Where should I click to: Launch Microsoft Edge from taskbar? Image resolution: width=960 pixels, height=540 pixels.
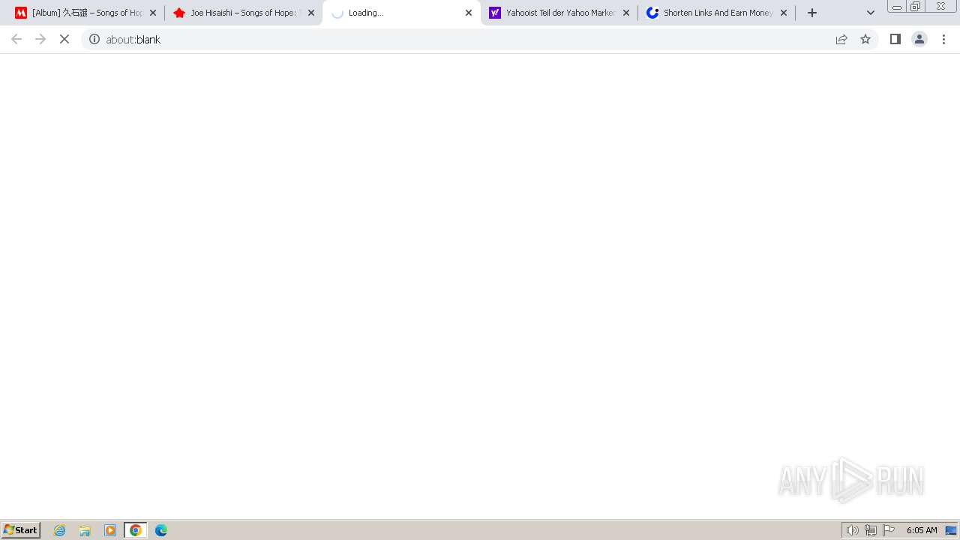(x=161, y=530)
